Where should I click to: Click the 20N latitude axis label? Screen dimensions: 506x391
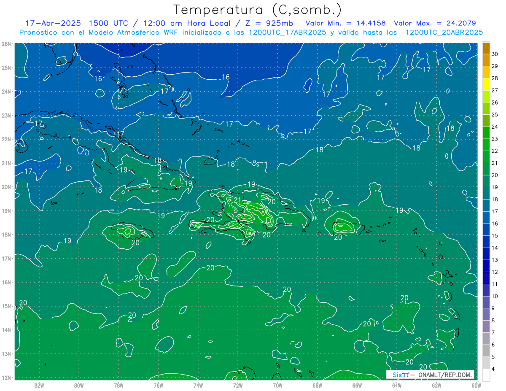pos(6,187)
